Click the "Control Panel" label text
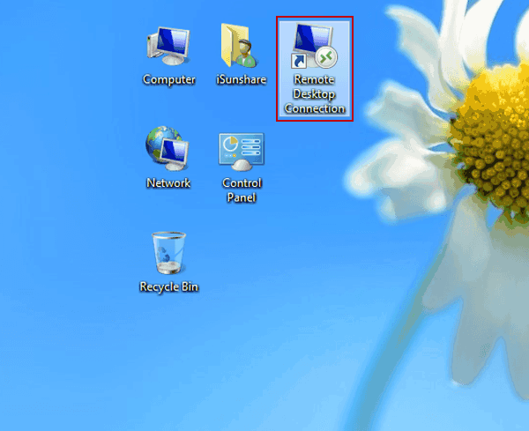The height and width of the screenshot is (431, 529). [x=242, y=190]
